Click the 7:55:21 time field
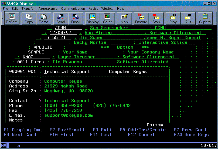 pos(57,38)
